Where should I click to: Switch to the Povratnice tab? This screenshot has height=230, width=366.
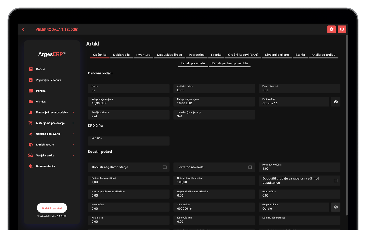point(197,55)
